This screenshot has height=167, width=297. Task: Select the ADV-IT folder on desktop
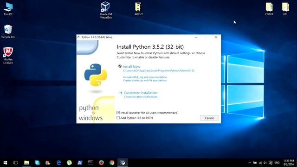click(x=138, y=9)
